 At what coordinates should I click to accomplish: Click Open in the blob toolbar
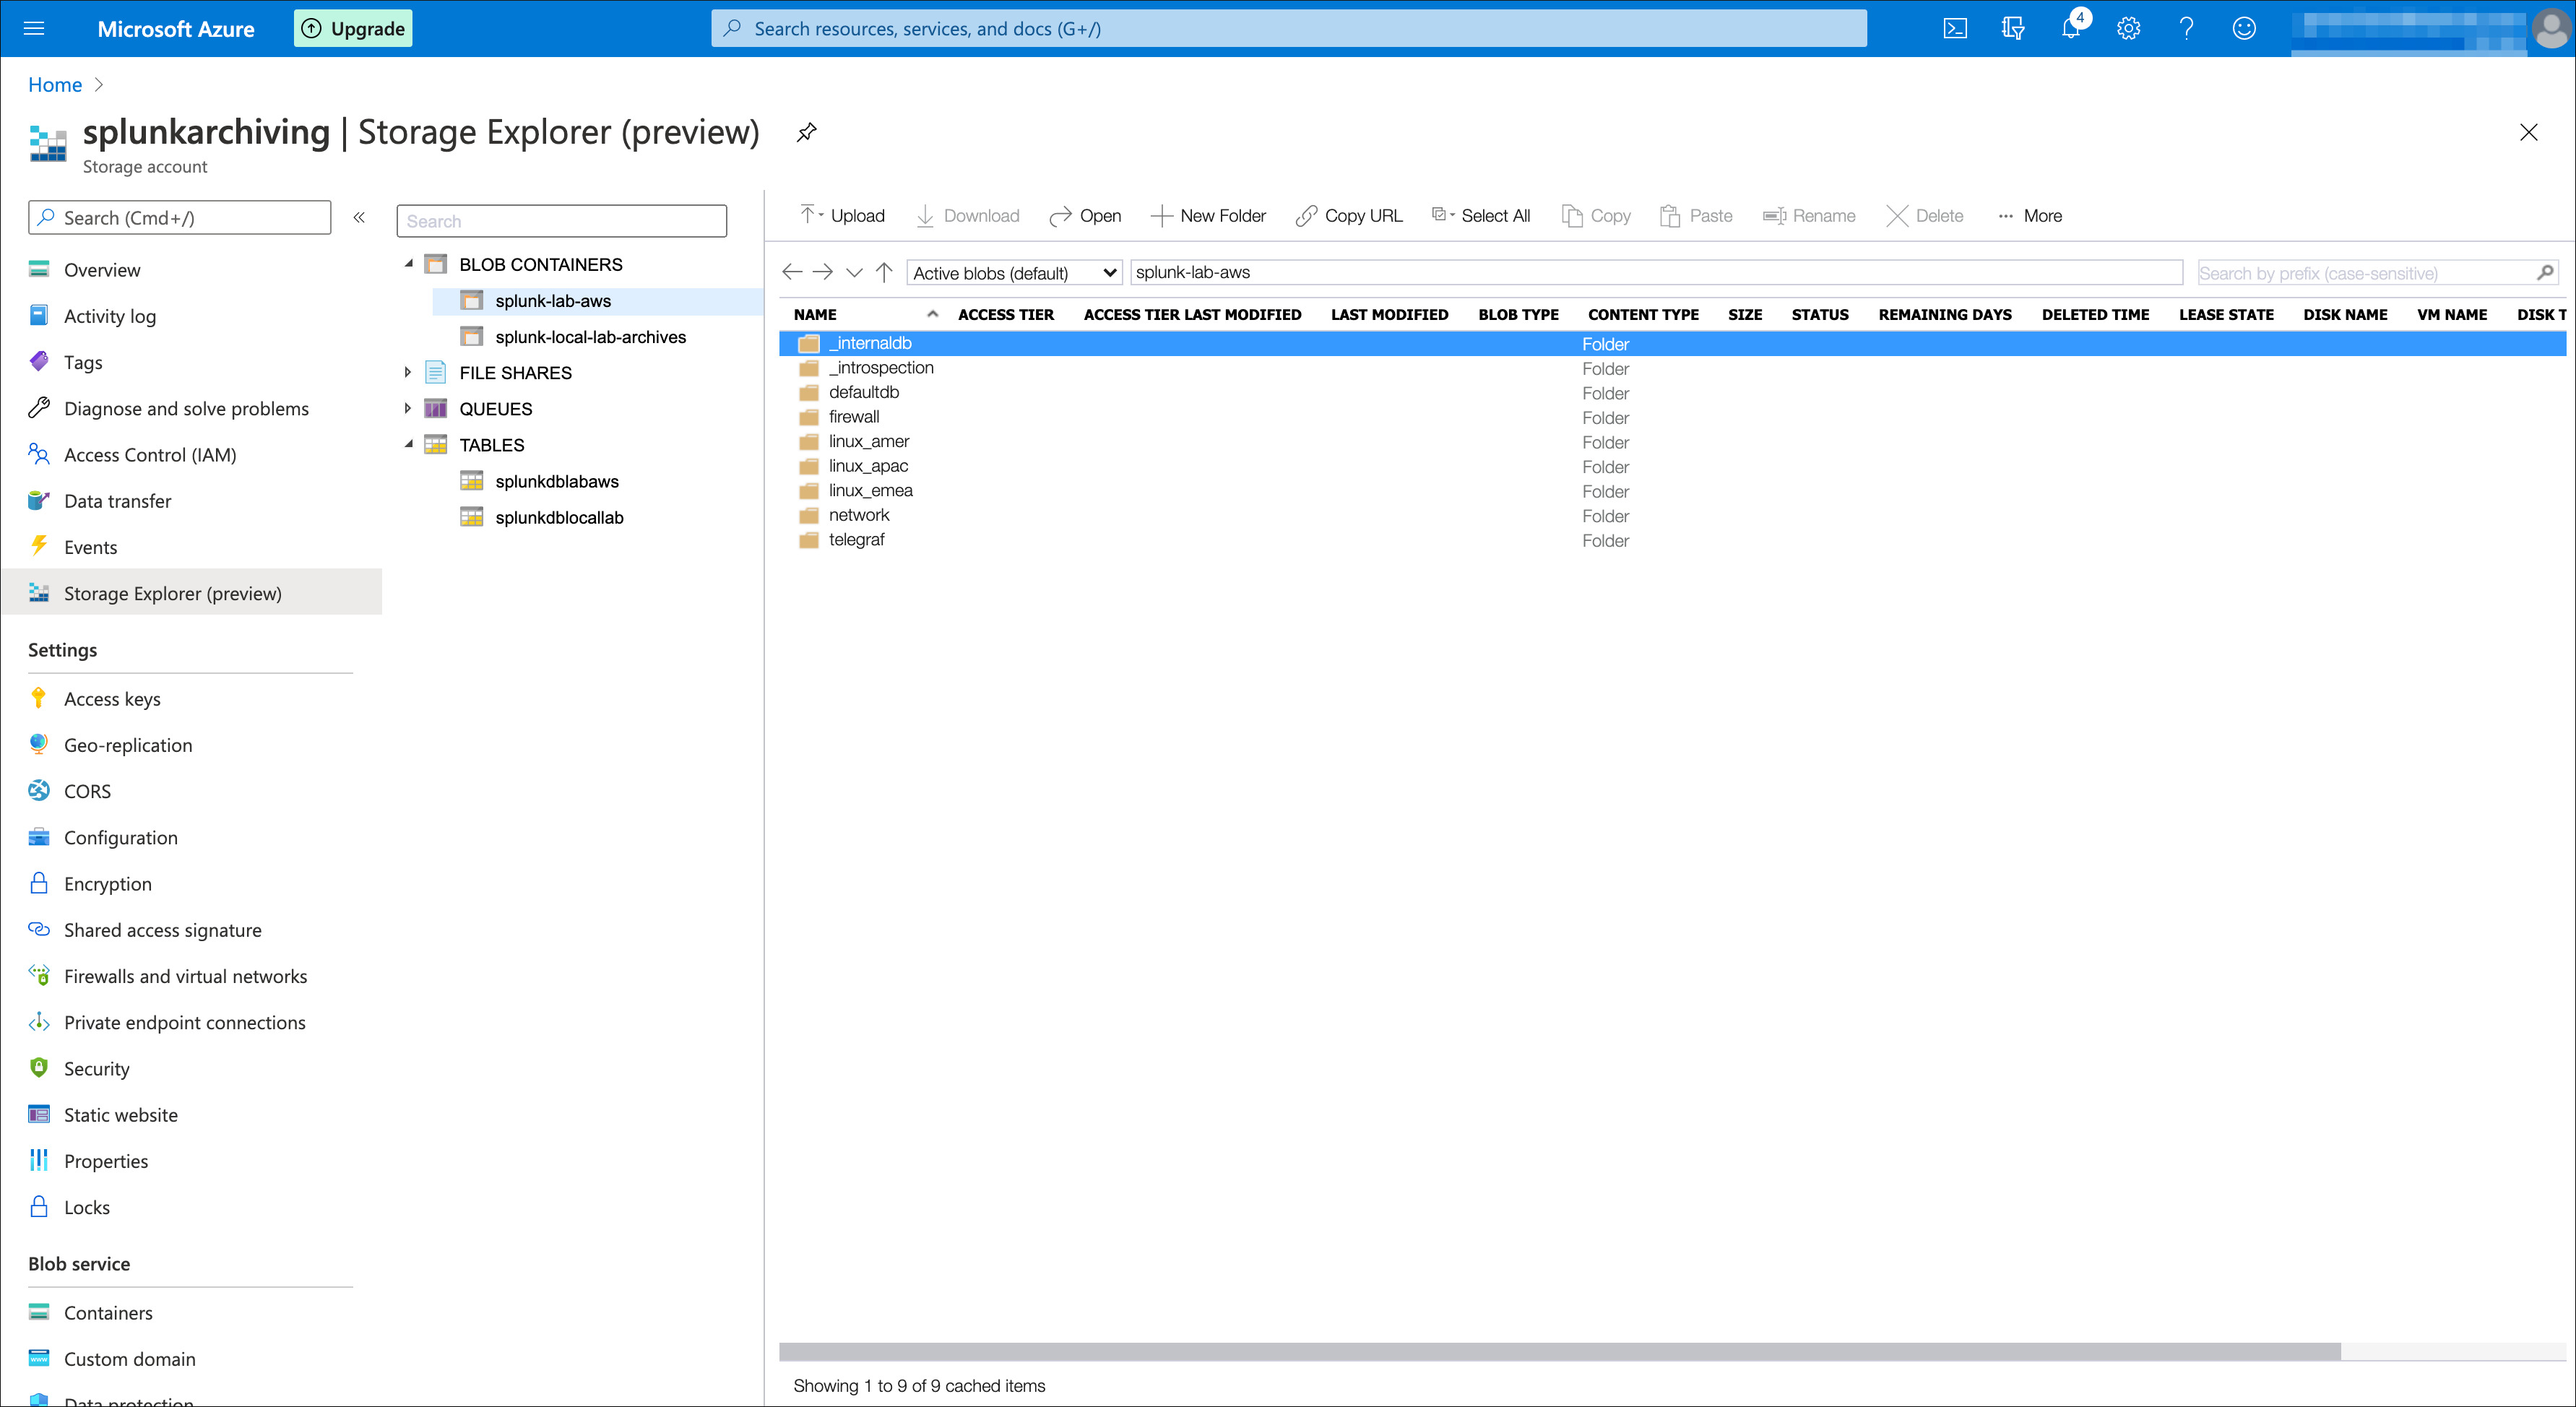(x=1085, y=215)
